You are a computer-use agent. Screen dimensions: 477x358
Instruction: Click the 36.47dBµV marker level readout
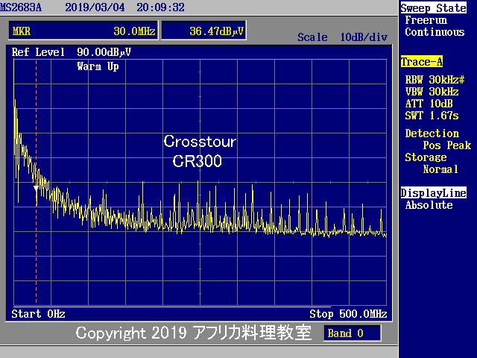[203, 31]
